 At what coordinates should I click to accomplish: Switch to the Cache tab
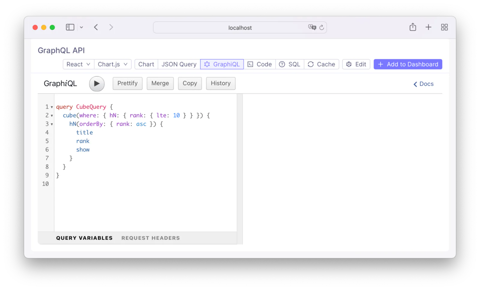(321, 64)
